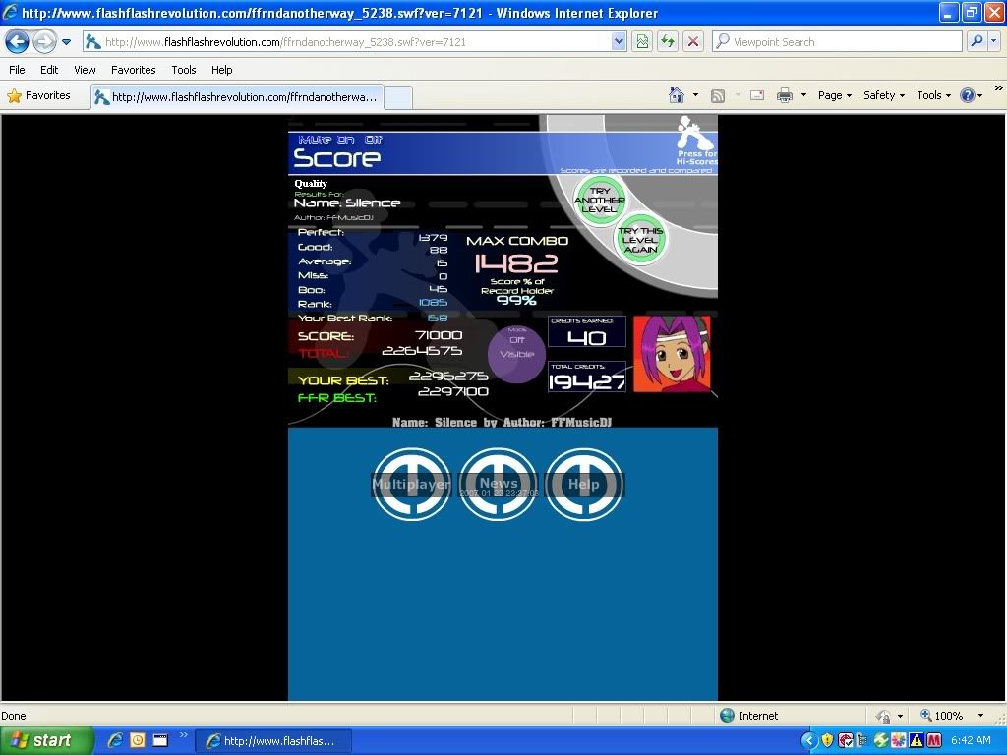The image size is (1007, 755).
Task: Open the zoom level 100% dropdown
Action: pyautogui.click(x=980, y=716)
